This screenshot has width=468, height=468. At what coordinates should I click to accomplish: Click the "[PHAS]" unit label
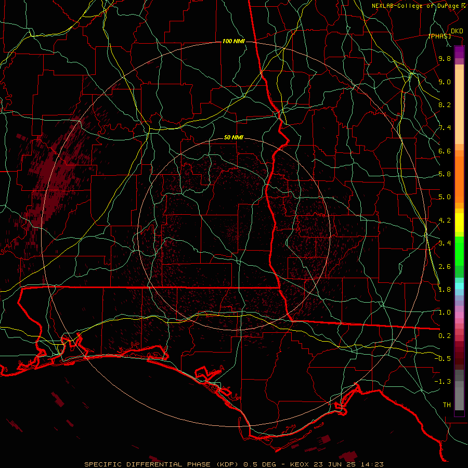pos(439,36)
